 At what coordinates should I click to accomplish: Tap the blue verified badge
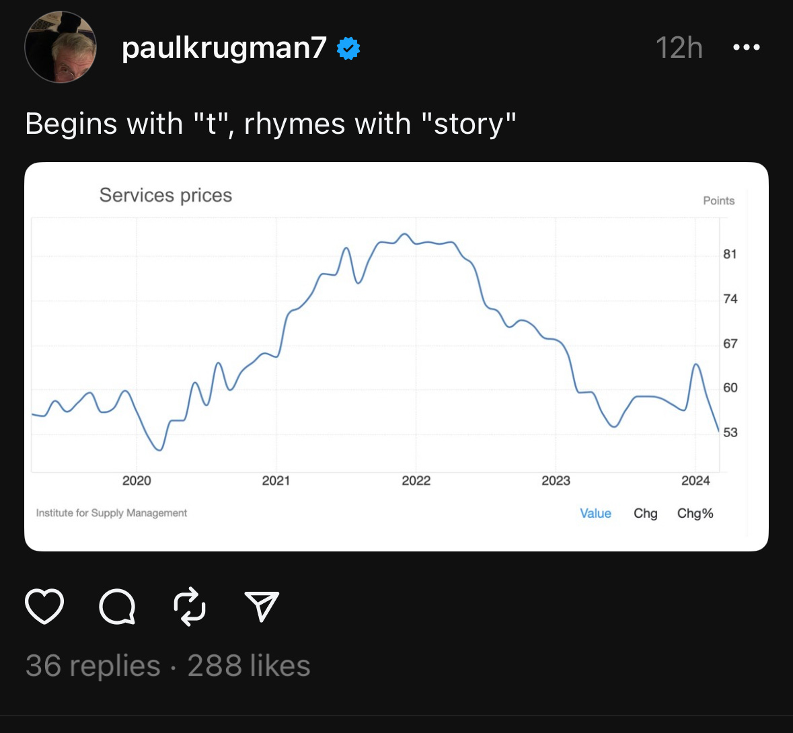tap(348, 48)
